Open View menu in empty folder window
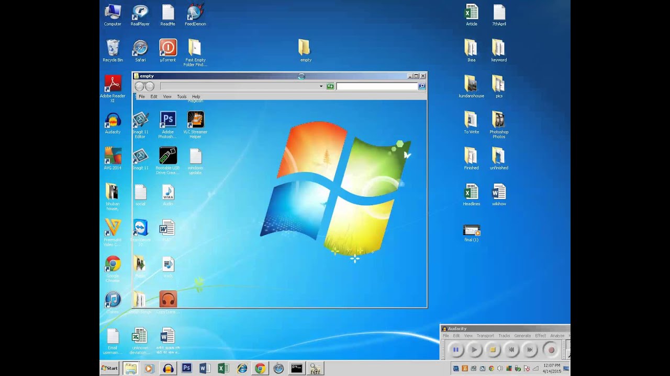The width and height of the screenshot is (670, 376). coord(167,97)
